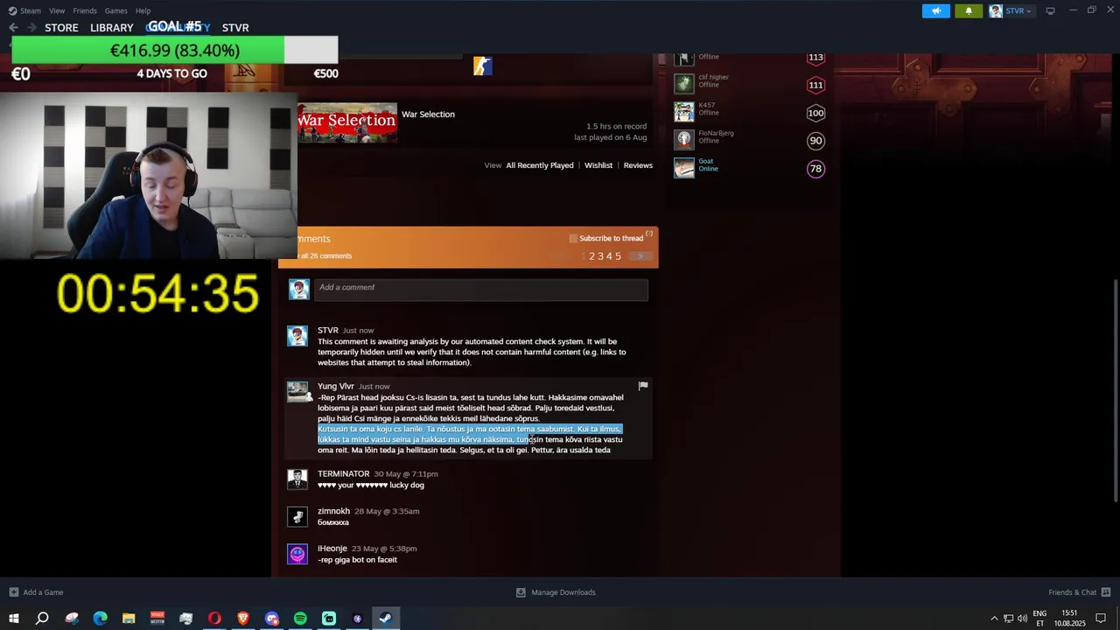Open the Windows Start menu

click(14, 619)
